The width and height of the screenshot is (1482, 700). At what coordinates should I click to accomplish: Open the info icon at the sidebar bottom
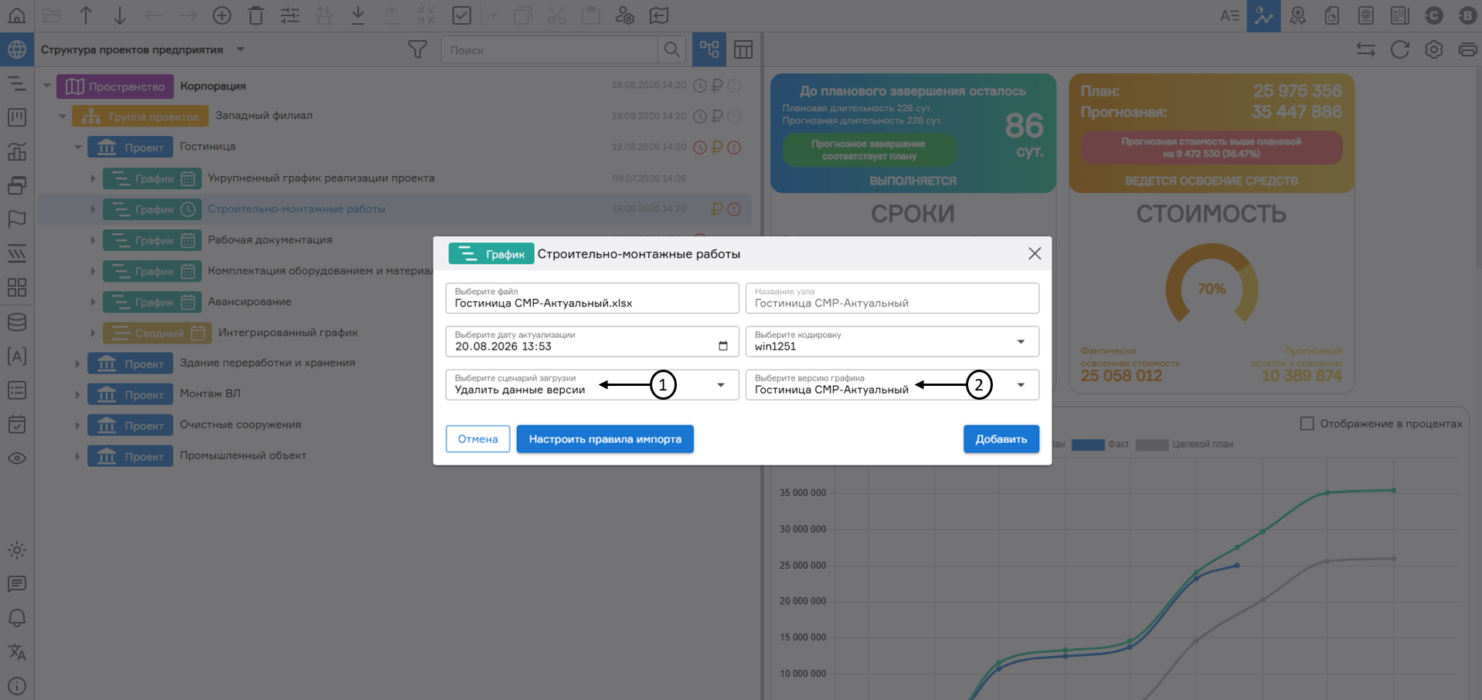17,686
